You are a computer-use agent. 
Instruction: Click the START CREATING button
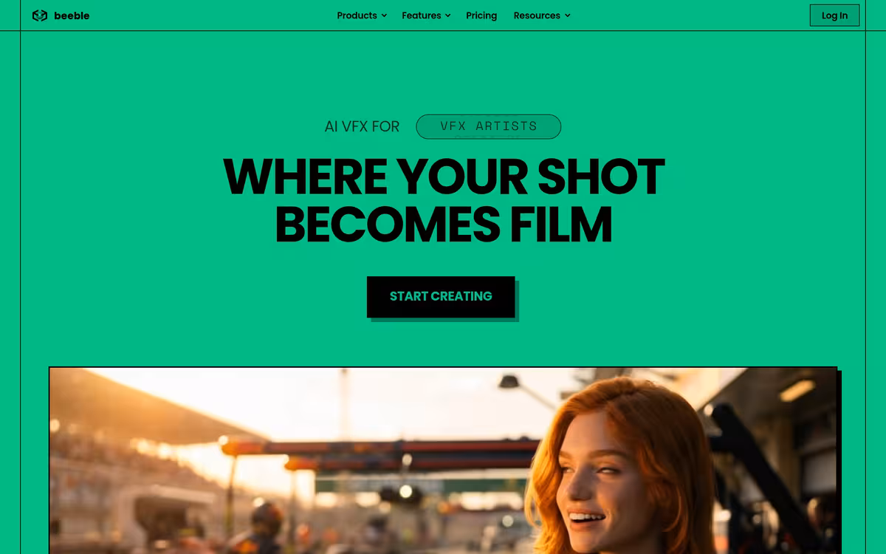(441, 297)
